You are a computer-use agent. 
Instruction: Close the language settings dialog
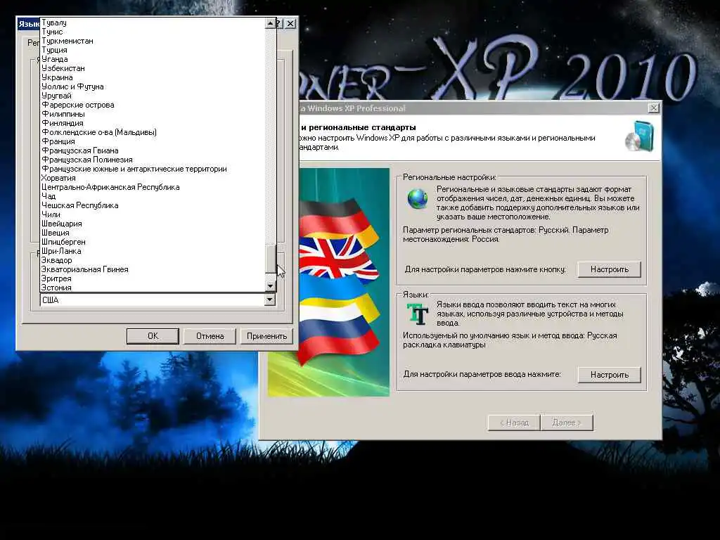[x=290, y=23]
